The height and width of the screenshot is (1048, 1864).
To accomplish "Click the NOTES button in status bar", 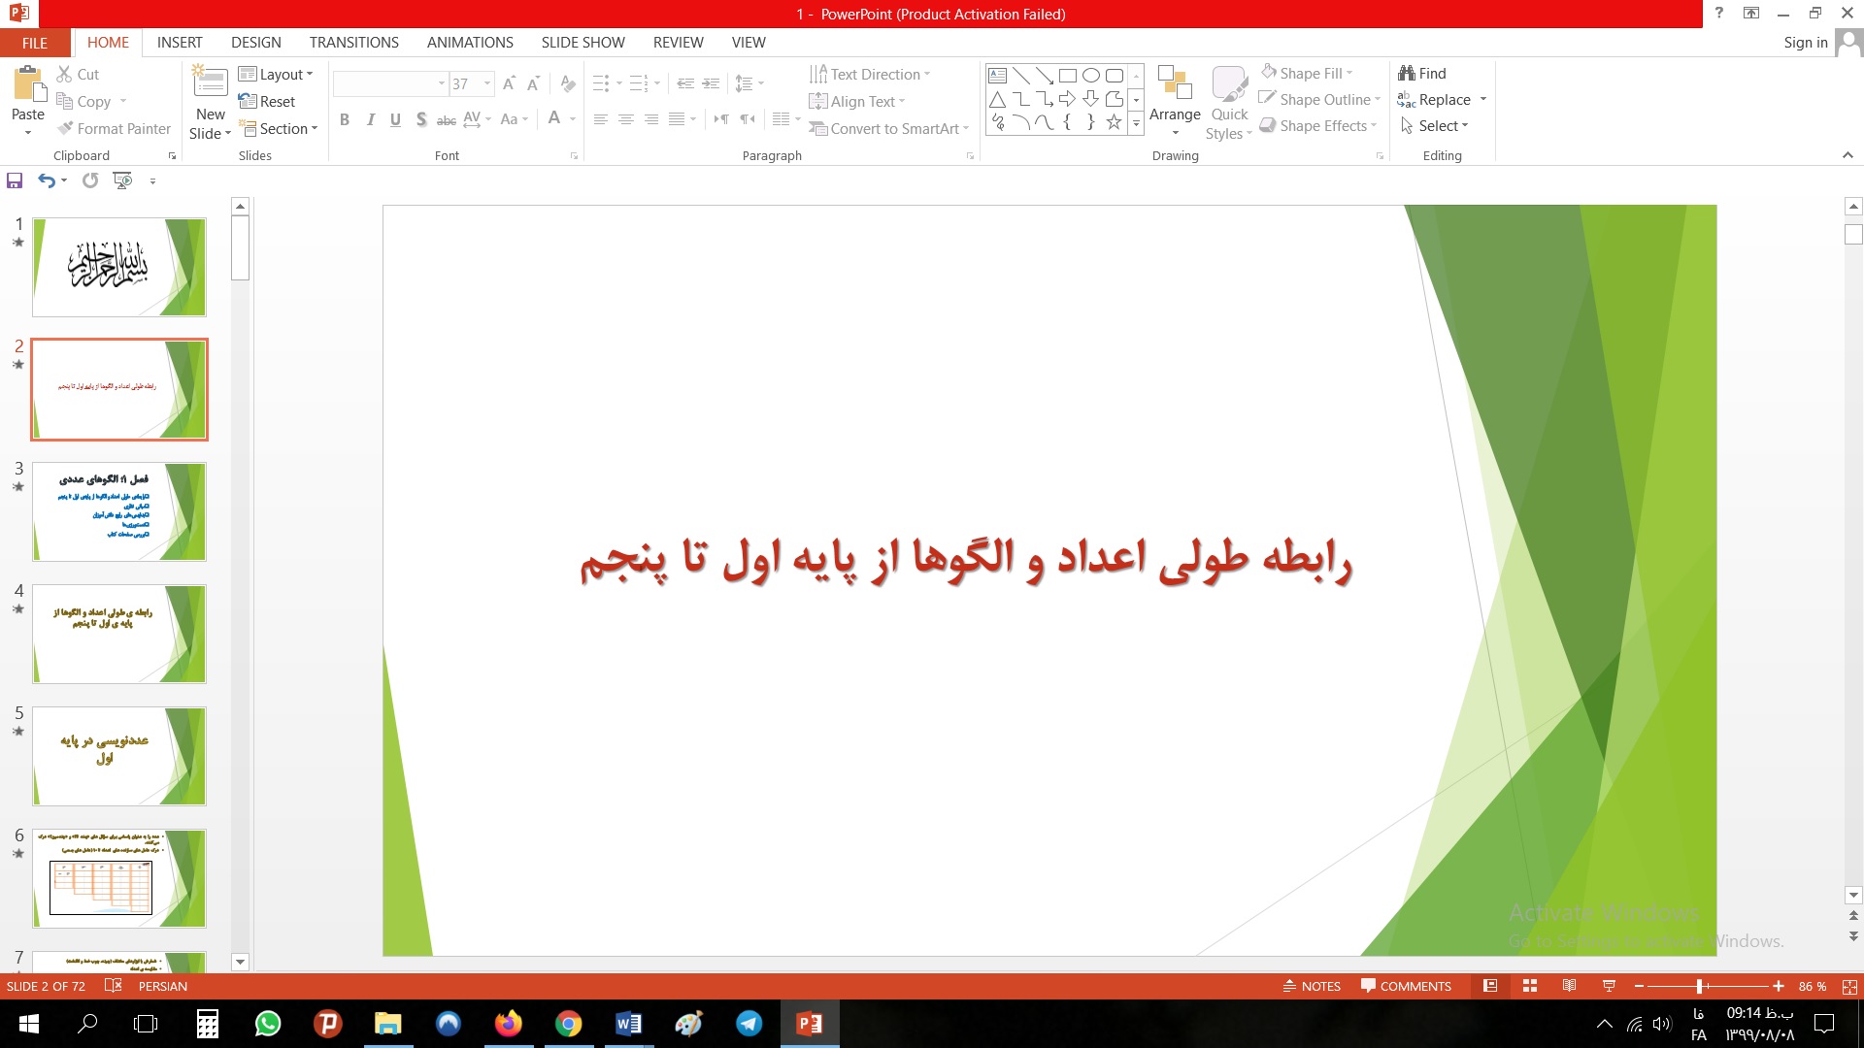I will point(1312,986).
